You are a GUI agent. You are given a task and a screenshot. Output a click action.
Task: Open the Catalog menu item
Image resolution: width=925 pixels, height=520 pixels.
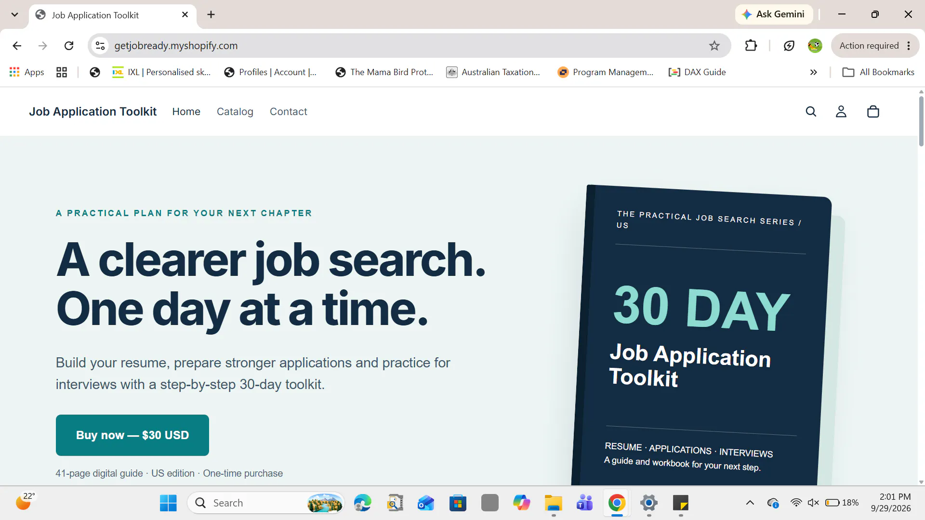[x=235, y=112]
